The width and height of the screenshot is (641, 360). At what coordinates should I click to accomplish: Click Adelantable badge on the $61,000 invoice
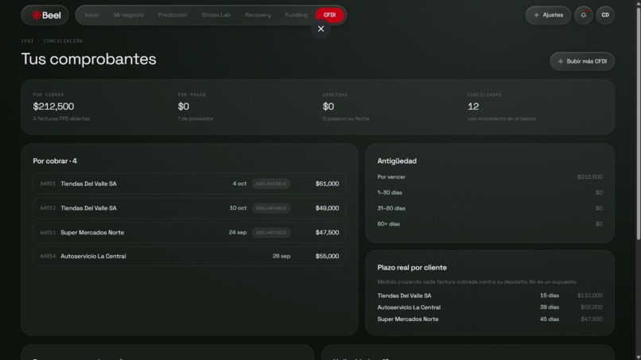coord(271,184)
